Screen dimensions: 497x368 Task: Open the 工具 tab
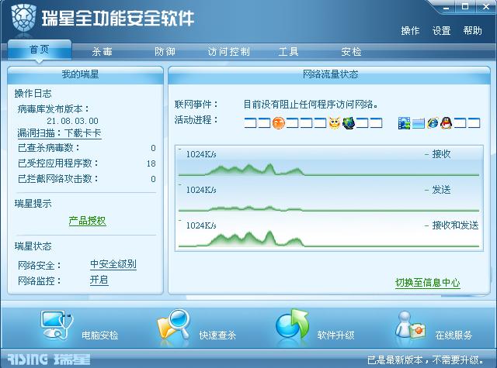pos(288,51)
